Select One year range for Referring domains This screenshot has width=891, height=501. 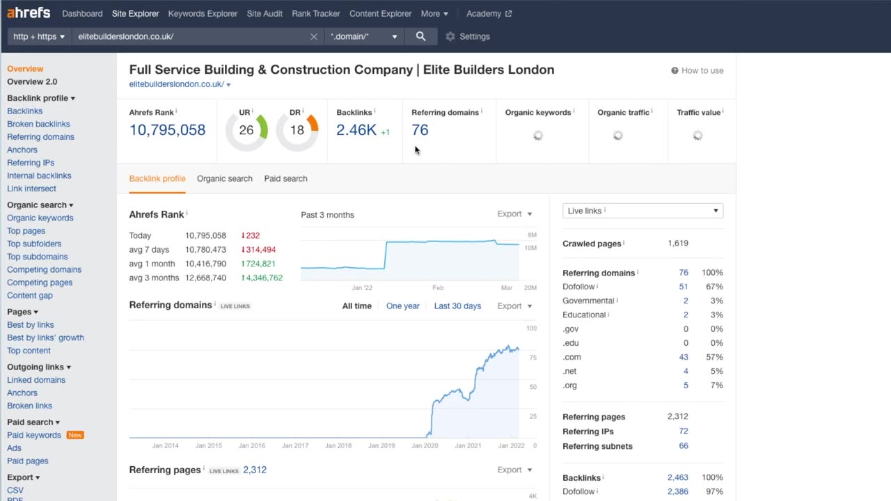tap(403, 306)
